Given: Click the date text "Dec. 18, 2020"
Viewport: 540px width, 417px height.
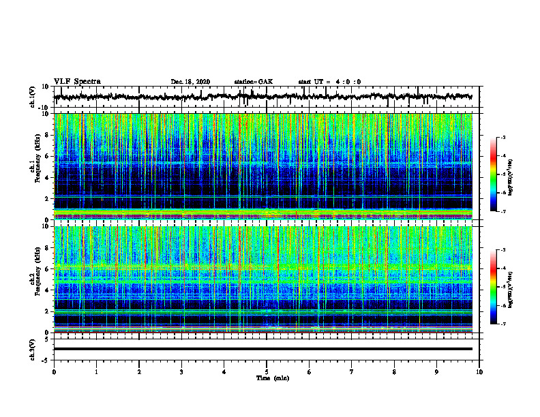Looking at the screenshot, I should 190,82.
